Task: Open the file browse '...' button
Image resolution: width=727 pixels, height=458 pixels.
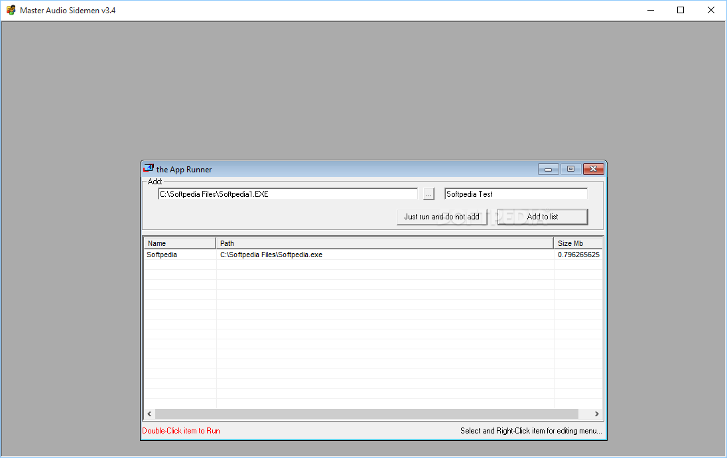Action: coord(429,194)
